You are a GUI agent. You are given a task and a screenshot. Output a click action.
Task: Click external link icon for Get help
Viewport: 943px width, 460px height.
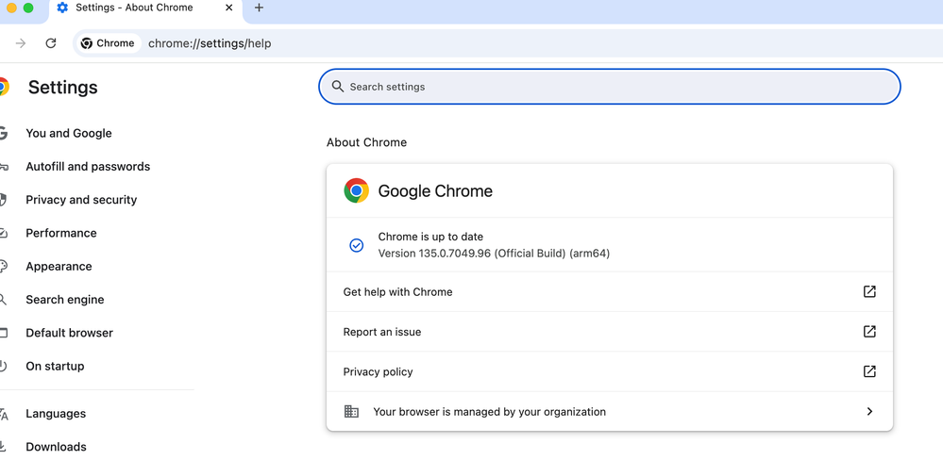point(869,292)
